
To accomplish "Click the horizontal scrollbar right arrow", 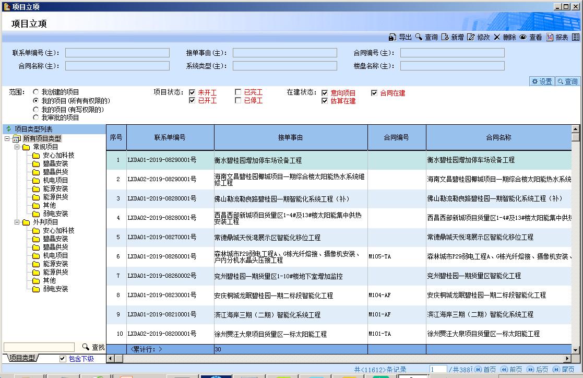I will click(568, 359).
